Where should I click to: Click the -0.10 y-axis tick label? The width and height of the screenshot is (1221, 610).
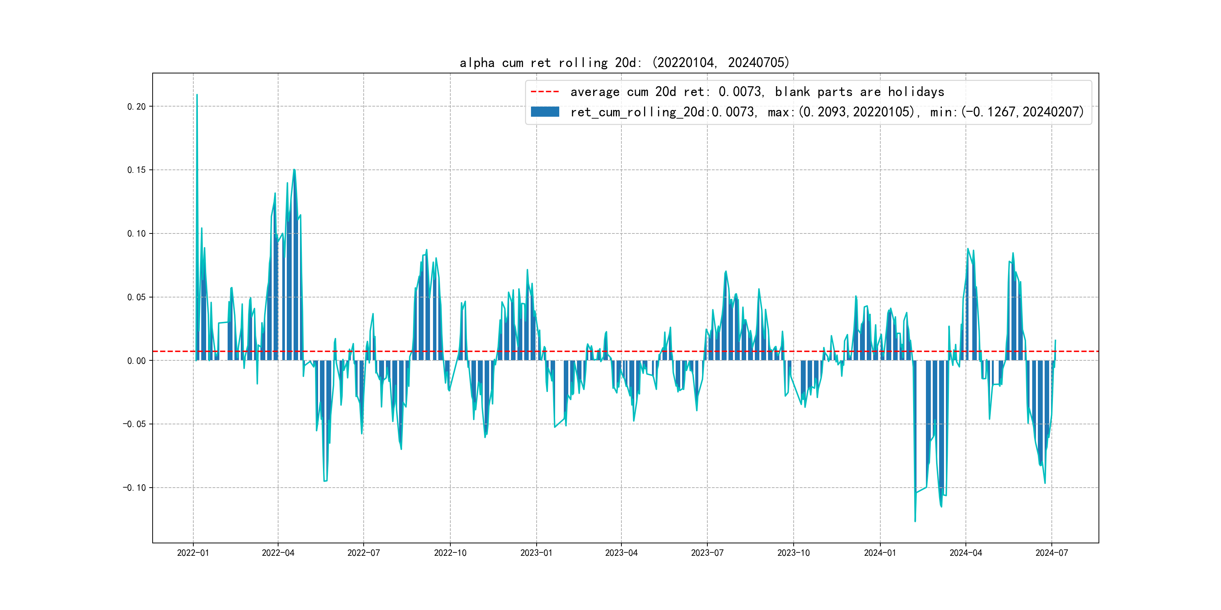pos(134,488)
